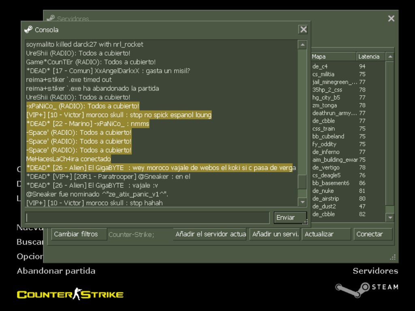Click the console scrollbar thumb
The height and width of the screenshot is (311, 415).
pos(302,182)
